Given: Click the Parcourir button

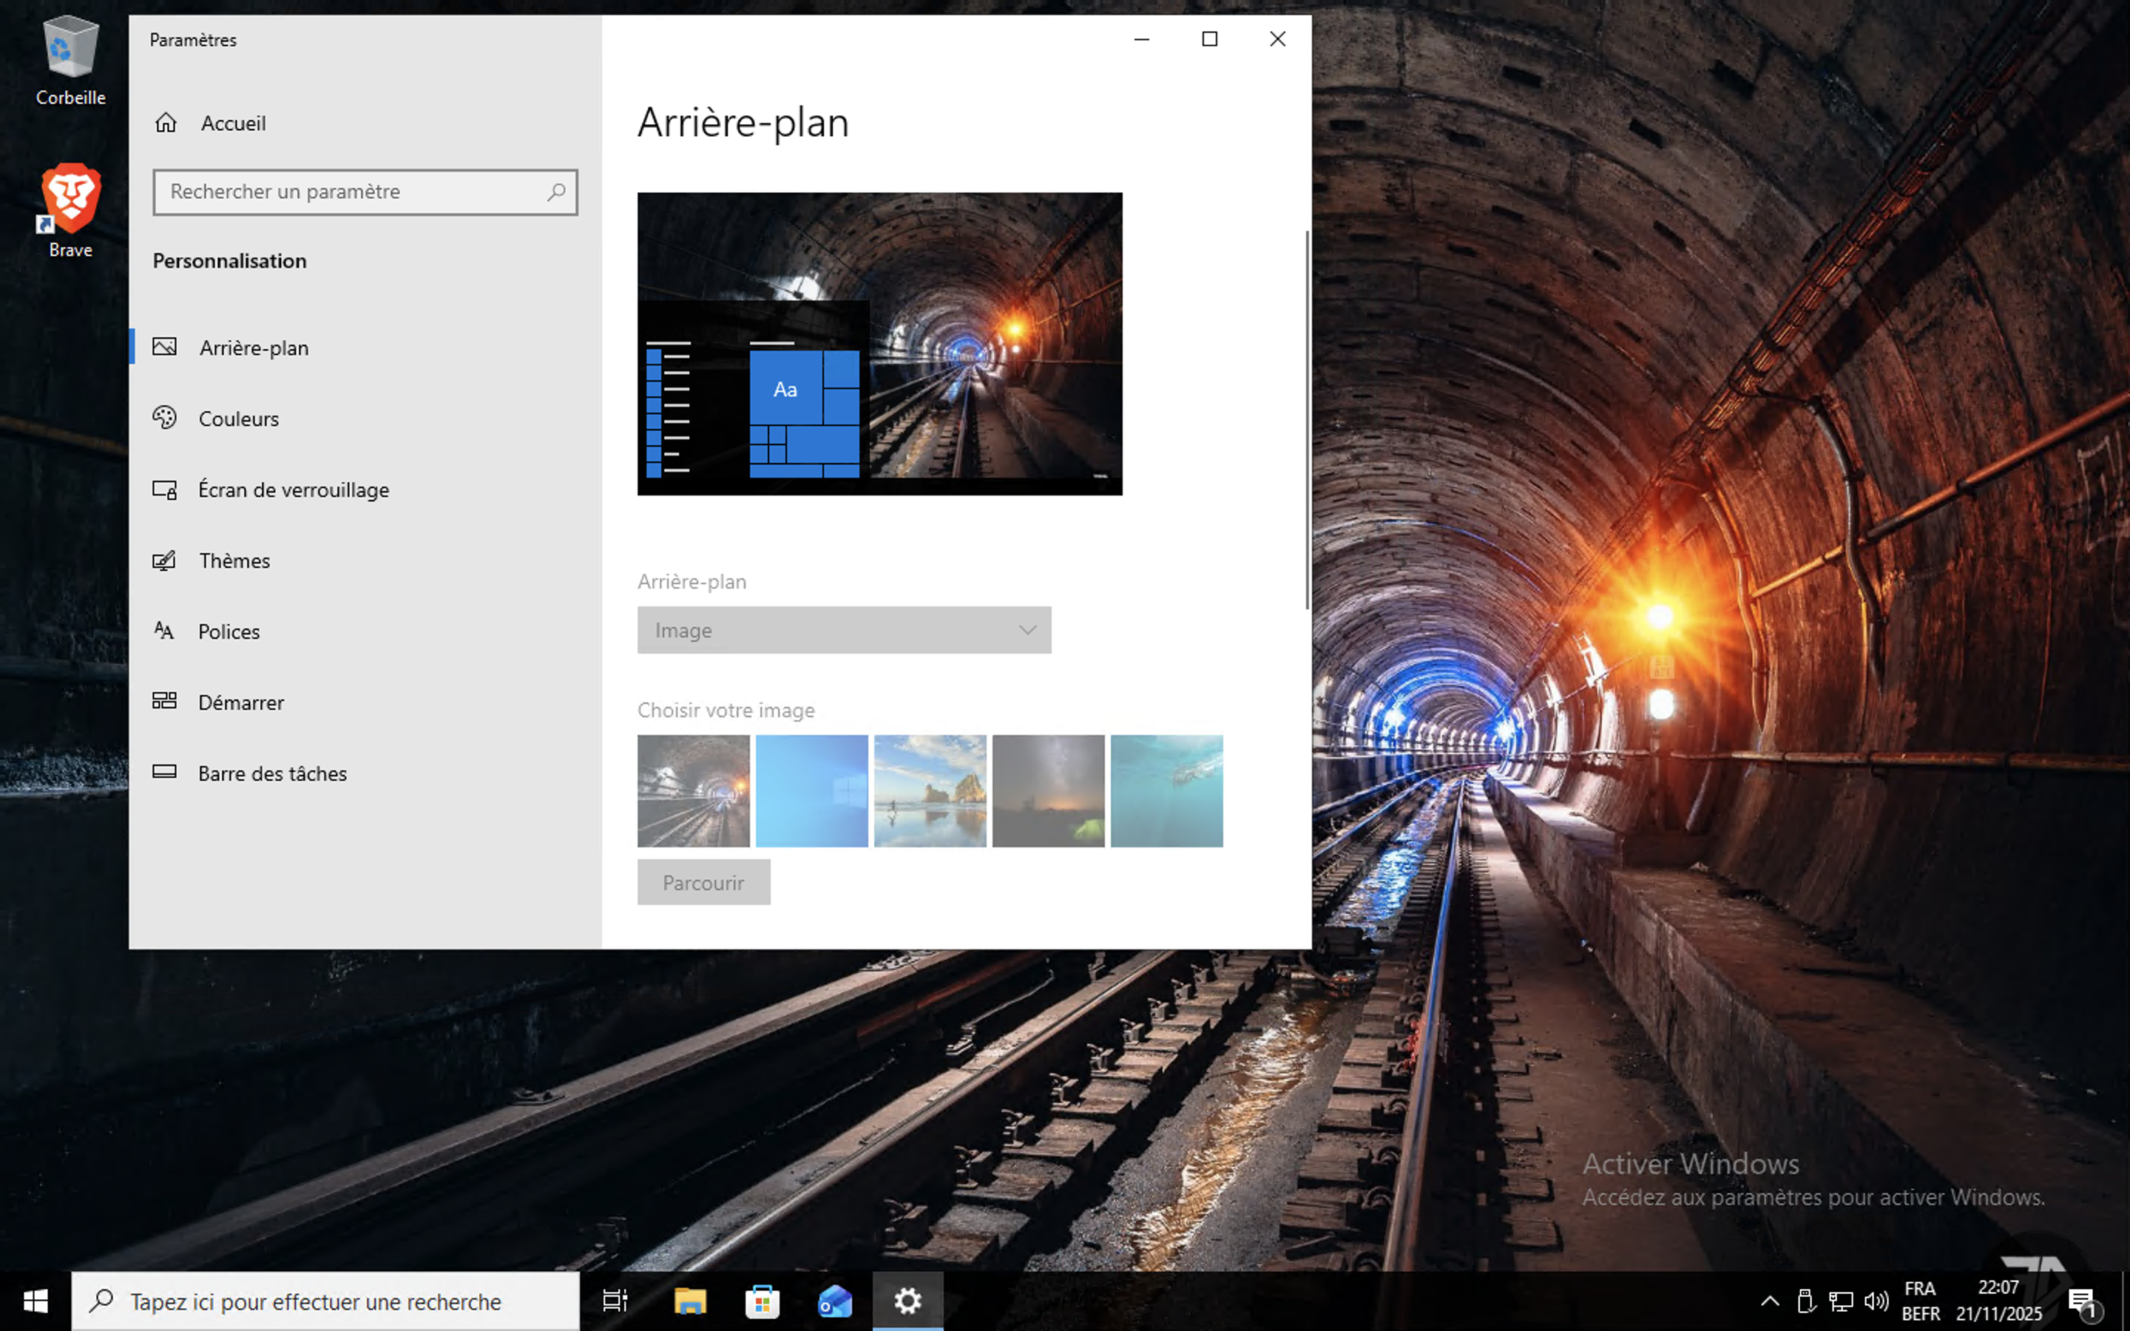Looking at the screenshot, I should (703, 883).
